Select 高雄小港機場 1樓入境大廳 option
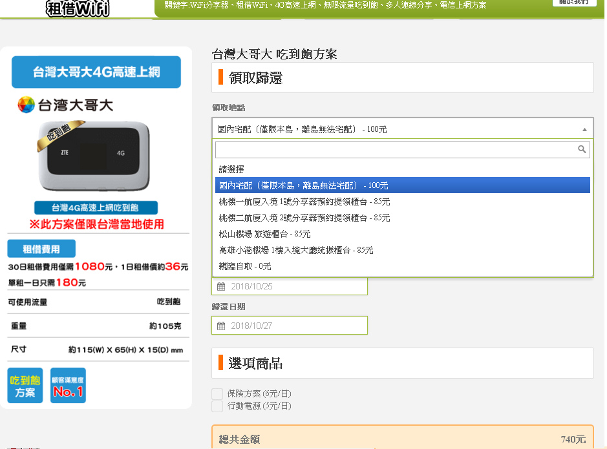 [x=403, y=250]
